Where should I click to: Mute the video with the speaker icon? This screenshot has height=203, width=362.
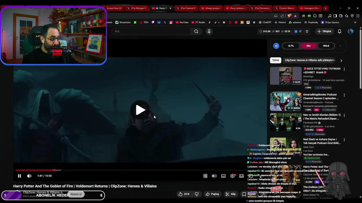pyautogui.click(x=29, y=176)
